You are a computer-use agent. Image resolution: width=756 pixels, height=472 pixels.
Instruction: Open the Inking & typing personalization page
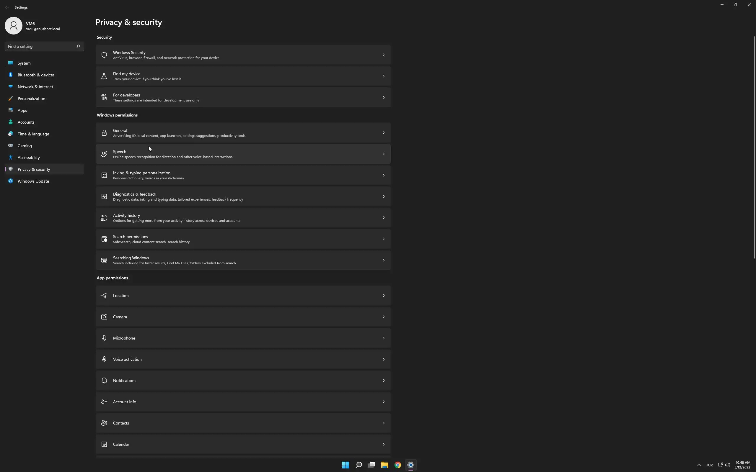pyautogui.click(x=243, y=176)
